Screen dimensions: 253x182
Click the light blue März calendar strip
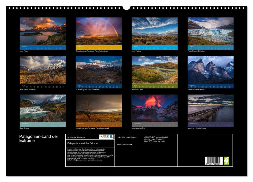coord(155,48)
